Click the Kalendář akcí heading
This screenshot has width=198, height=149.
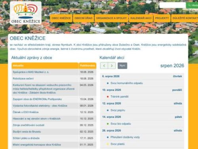point(112,58)
